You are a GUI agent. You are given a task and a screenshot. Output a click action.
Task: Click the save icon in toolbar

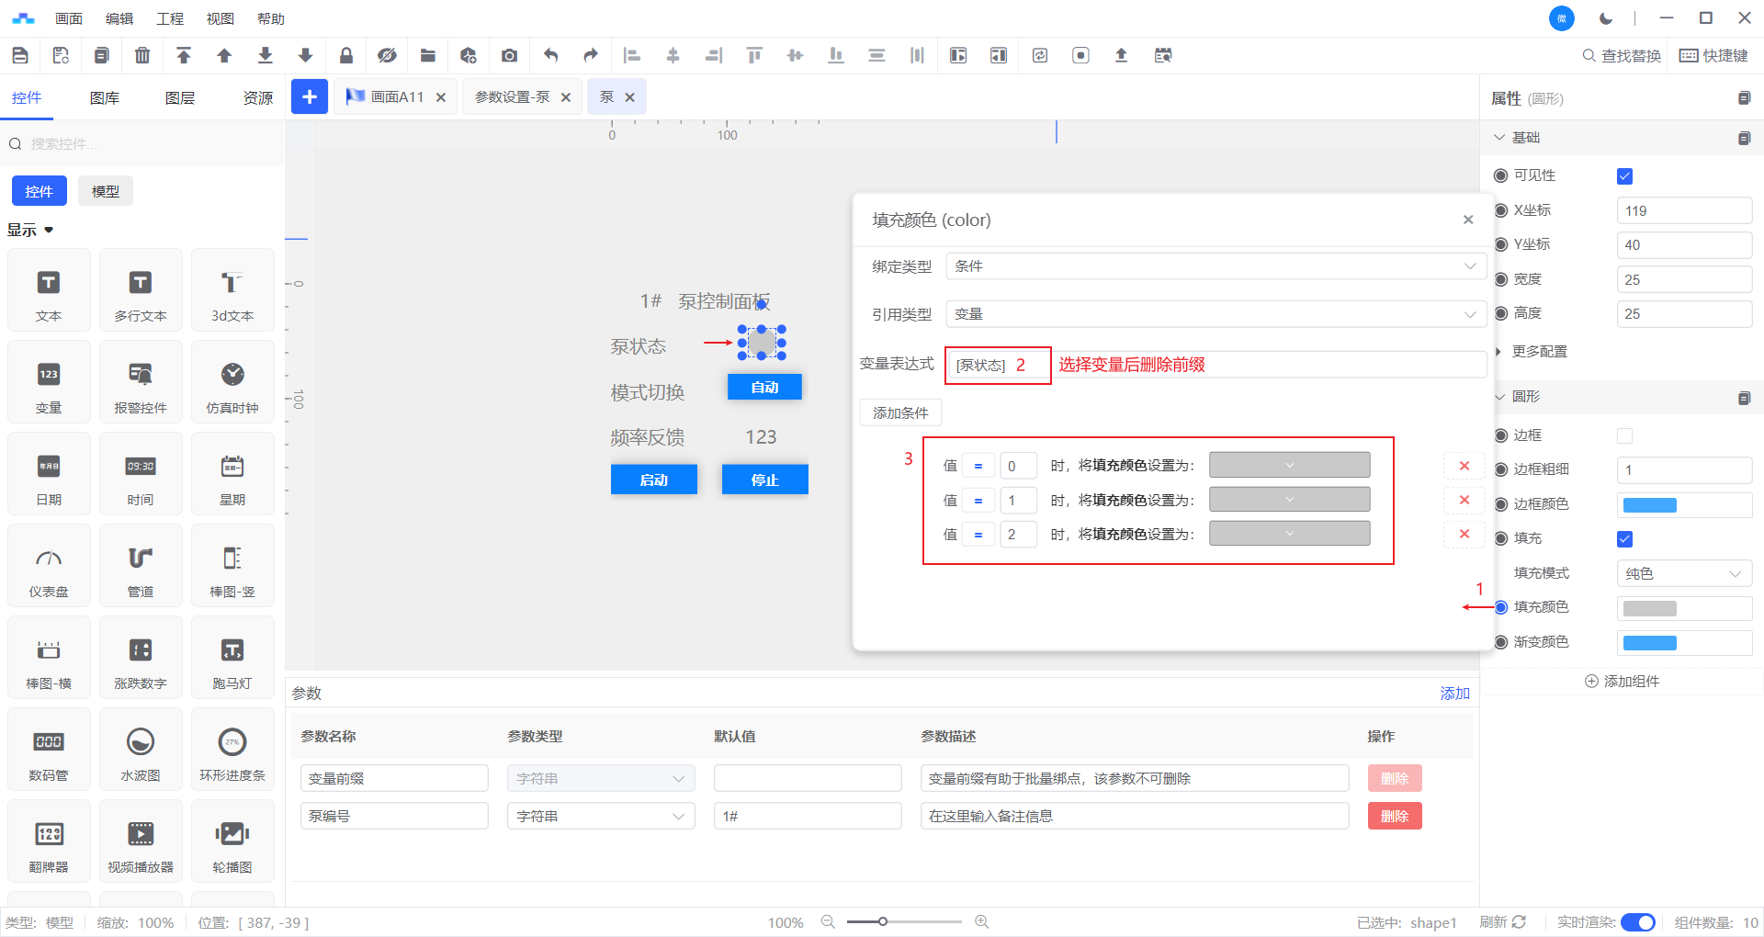[x=20, y=55]
